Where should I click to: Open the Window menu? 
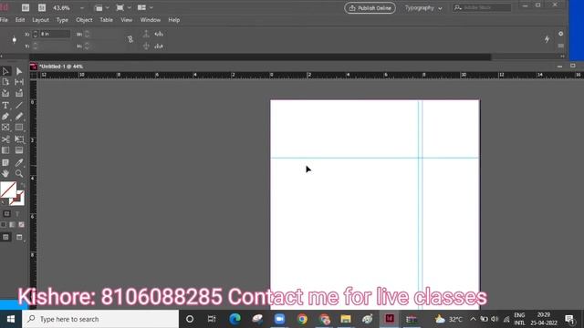click(150, 20)
